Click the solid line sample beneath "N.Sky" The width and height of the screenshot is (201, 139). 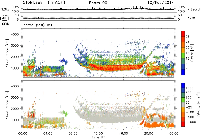point(5,12)
